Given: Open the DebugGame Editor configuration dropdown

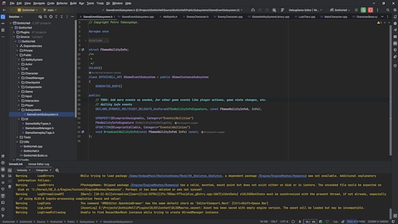Looking at the screenshot, I should point(306,10).
